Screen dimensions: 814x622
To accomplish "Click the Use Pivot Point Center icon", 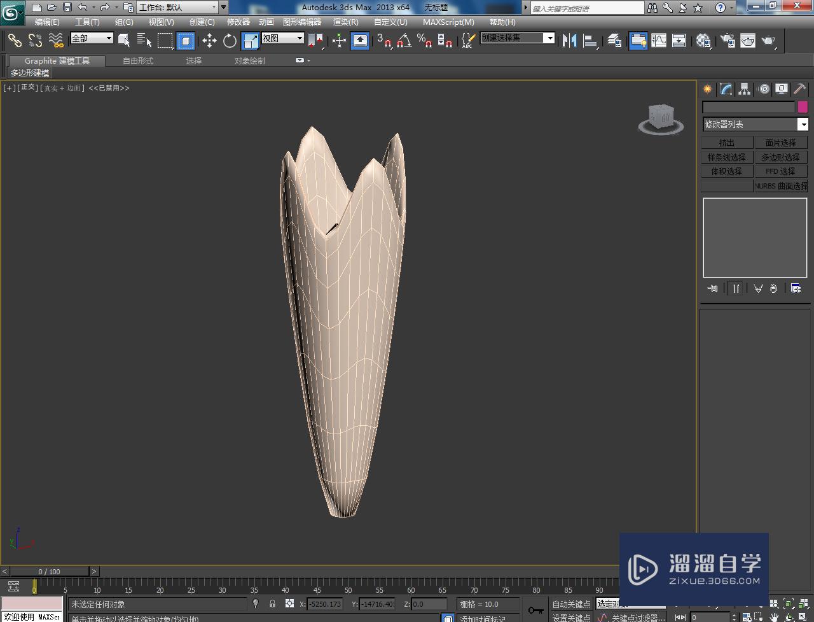I will (315, 41).
